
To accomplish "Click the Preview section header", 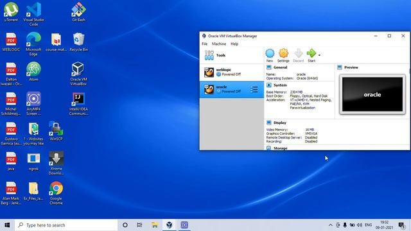I will [x=351, y=67].
